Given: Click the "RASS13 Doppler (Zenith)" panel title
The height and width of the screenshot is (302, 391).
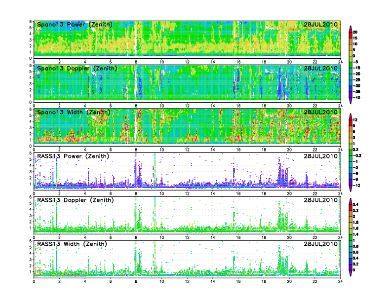Looking at the screenshot, I should point(76,200).
